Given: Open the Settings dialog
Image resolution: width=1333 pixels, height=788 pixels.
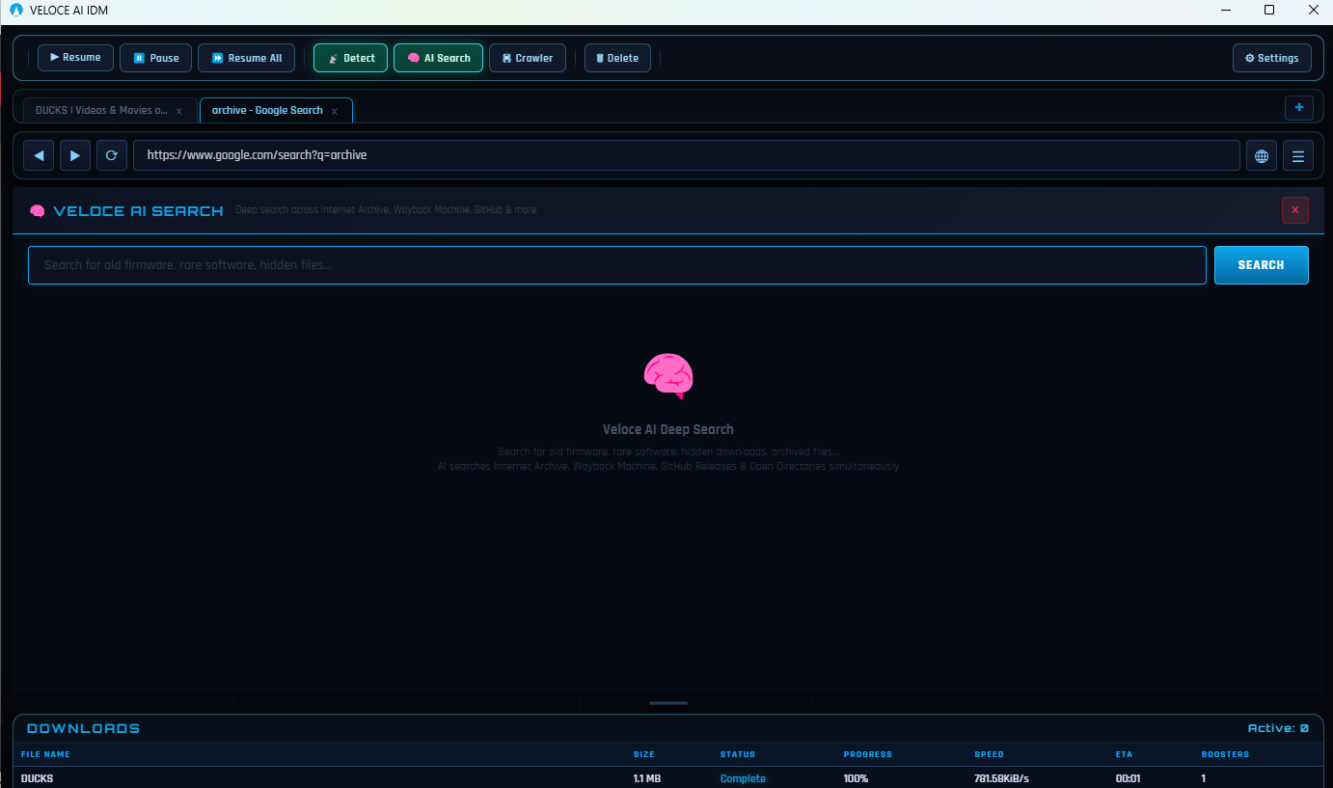Looking at the screenshot, I should [x=1272, y=58].
